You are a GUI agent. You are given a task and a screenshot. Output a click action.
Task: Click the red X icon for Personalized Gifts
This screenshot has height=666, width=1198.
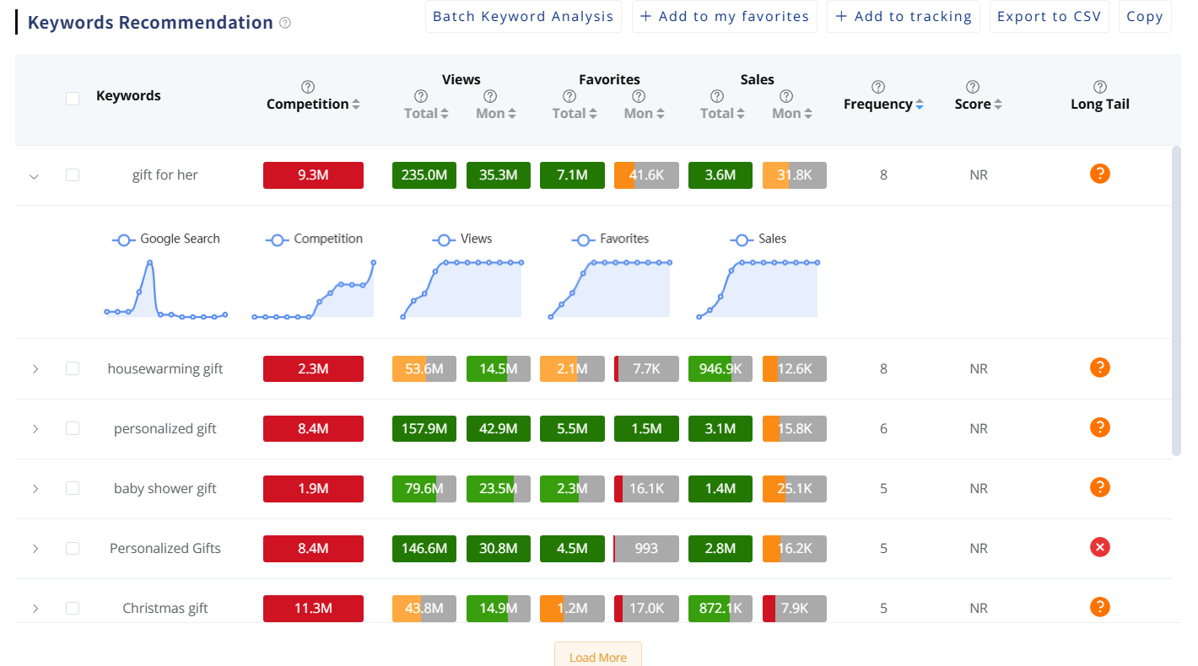pos(1099,548)
